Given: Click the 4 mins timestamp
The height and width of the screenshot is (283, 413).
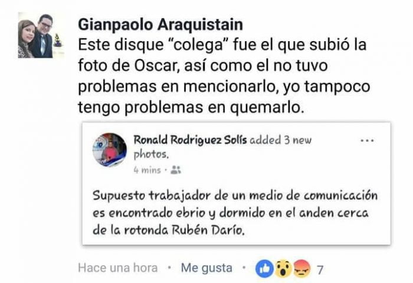Looking at the screenshot, I should pyautogui.click(x=147, y=170).
